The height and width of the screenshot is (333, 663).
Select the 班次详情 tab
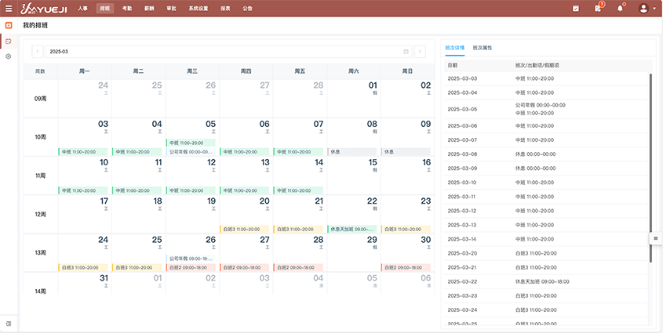coord(455,48)
